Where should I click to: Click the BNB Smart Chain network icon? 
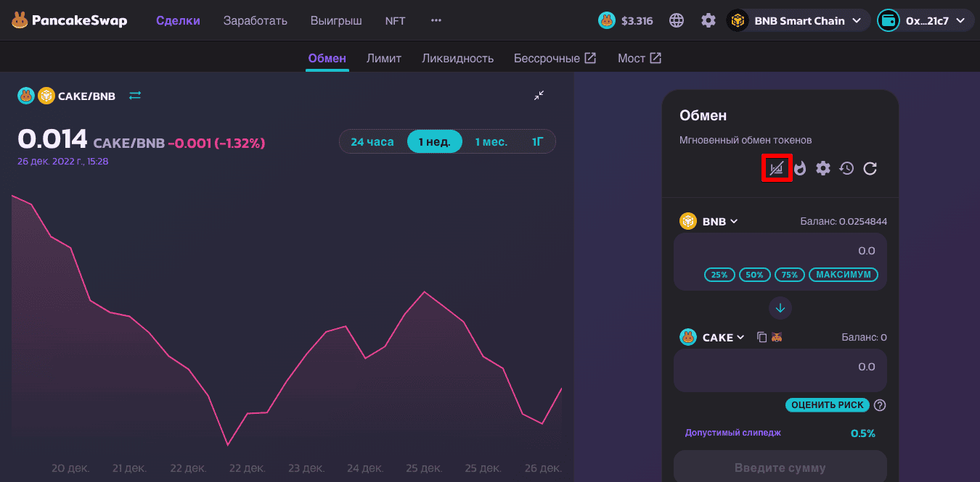tap(738, 20)
